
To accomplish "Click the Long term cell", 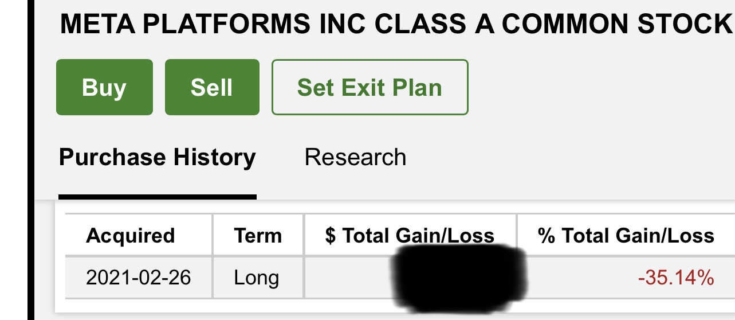I will pyautogui.click(x=257, y=278).
